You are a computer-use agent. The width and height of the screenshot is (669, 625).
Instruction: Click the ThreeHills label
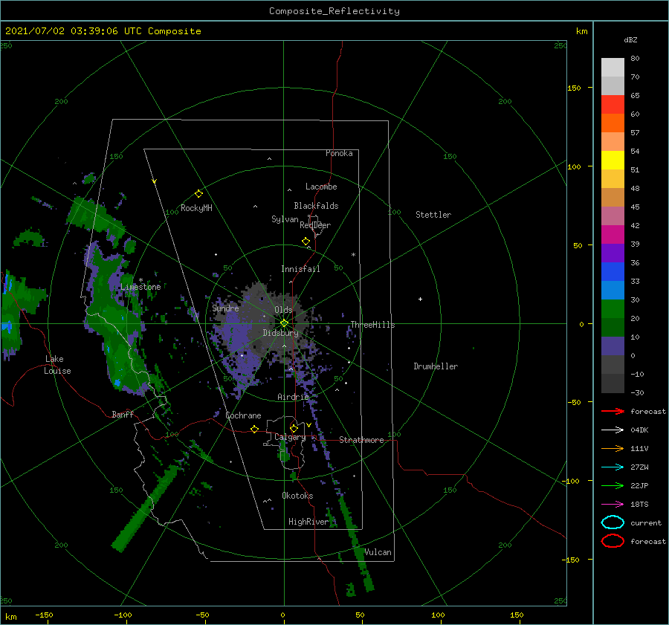click(373, 325)
